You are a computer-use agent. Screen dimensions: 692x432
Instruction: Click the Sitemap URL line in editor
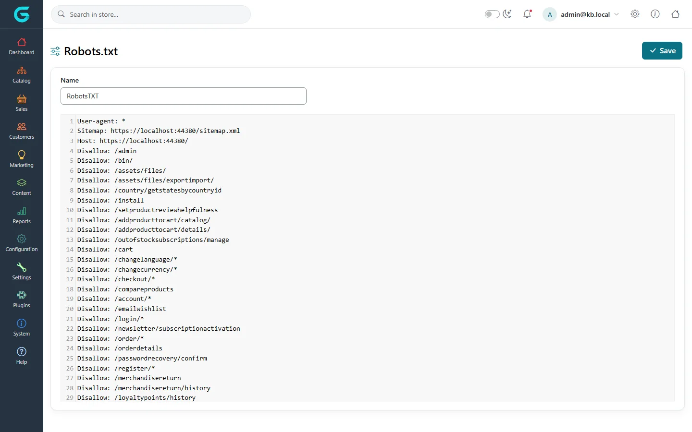click(159, 131)
